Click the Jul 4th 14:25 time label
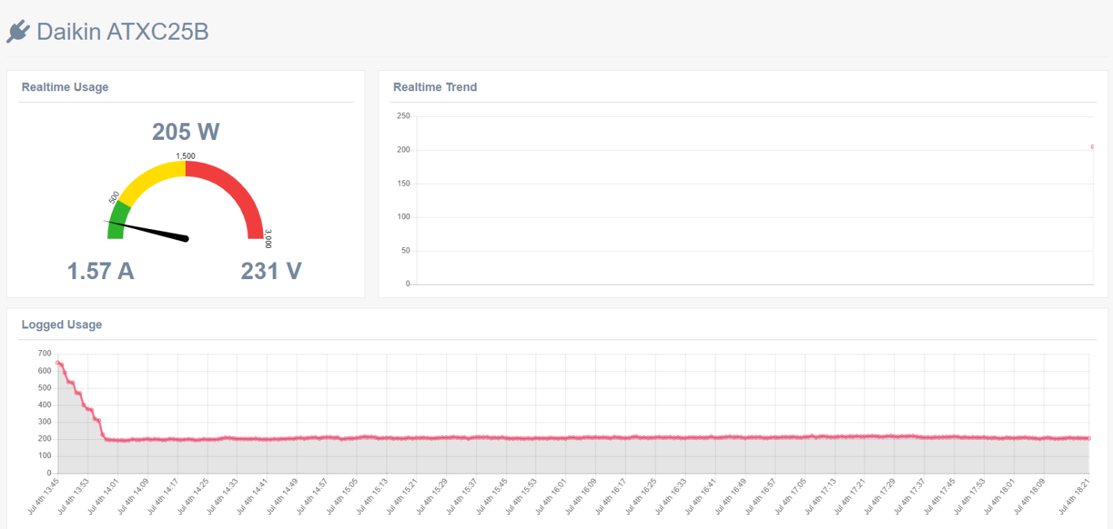 (193, 496)
